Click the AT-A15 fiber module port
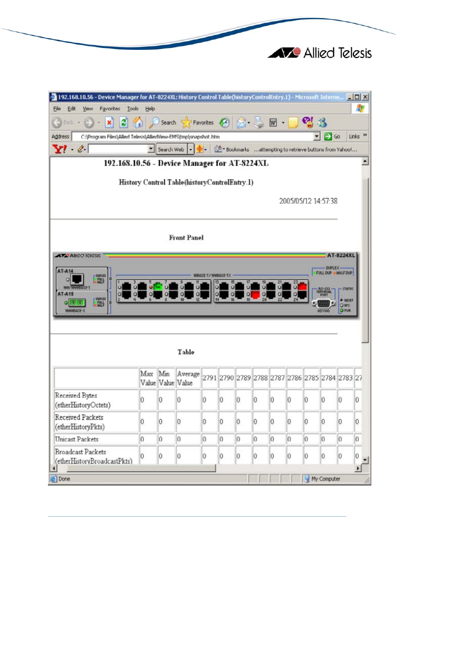 (x=77, y=302)
